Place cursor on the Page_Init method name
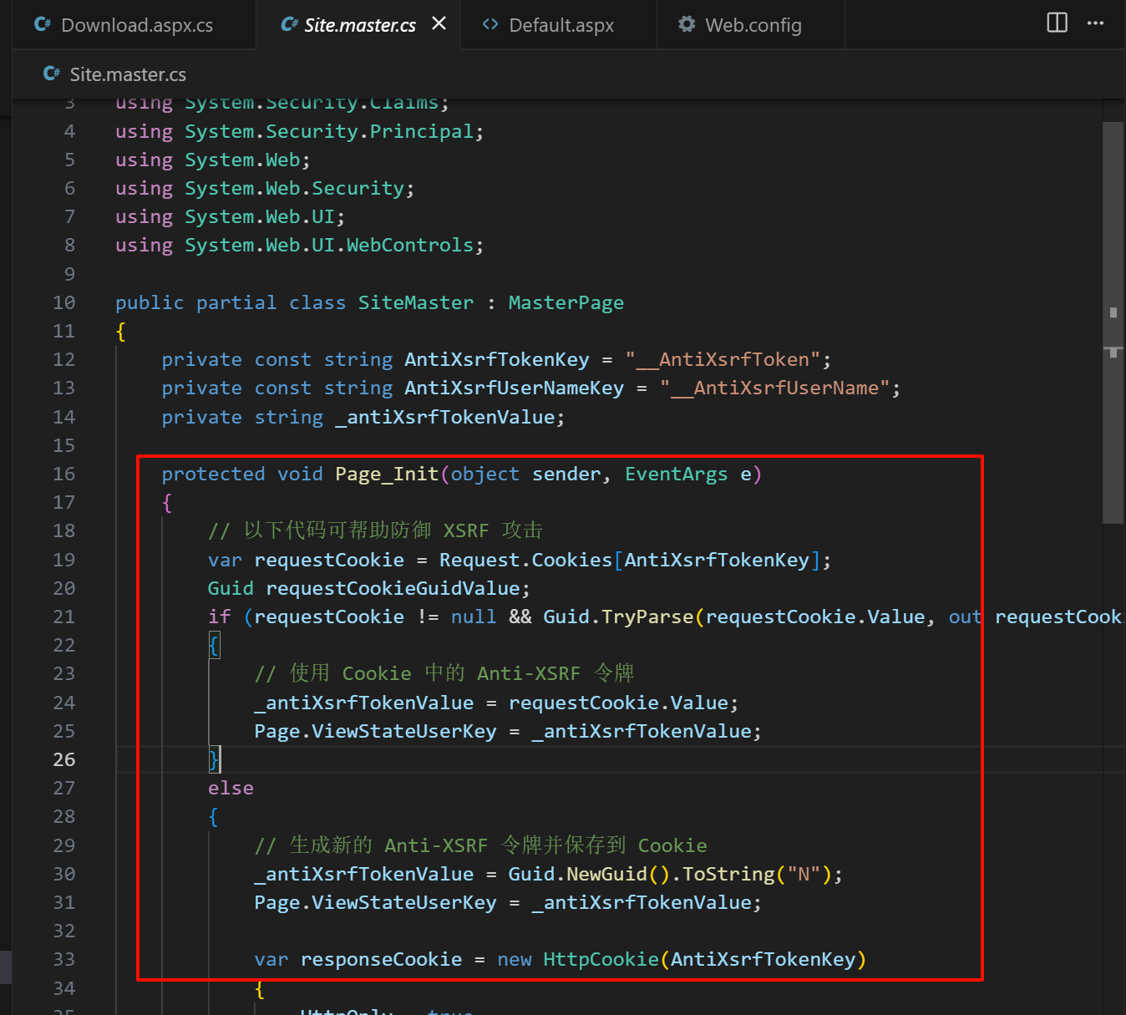 click(386, 474)
